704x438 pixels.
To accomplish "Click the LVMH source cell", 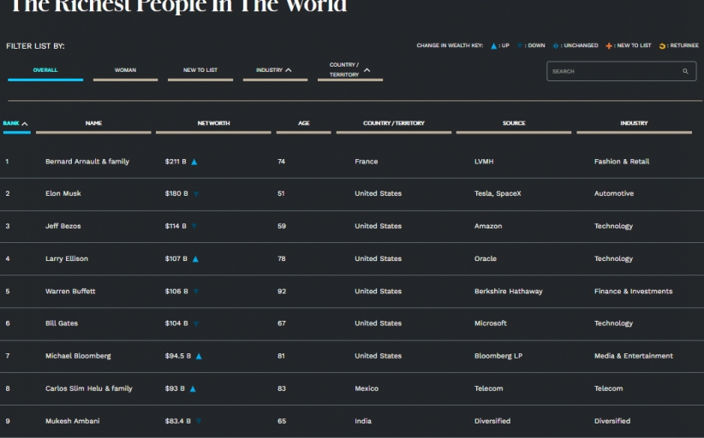I will pyautogui.click(x=484, y=162).
